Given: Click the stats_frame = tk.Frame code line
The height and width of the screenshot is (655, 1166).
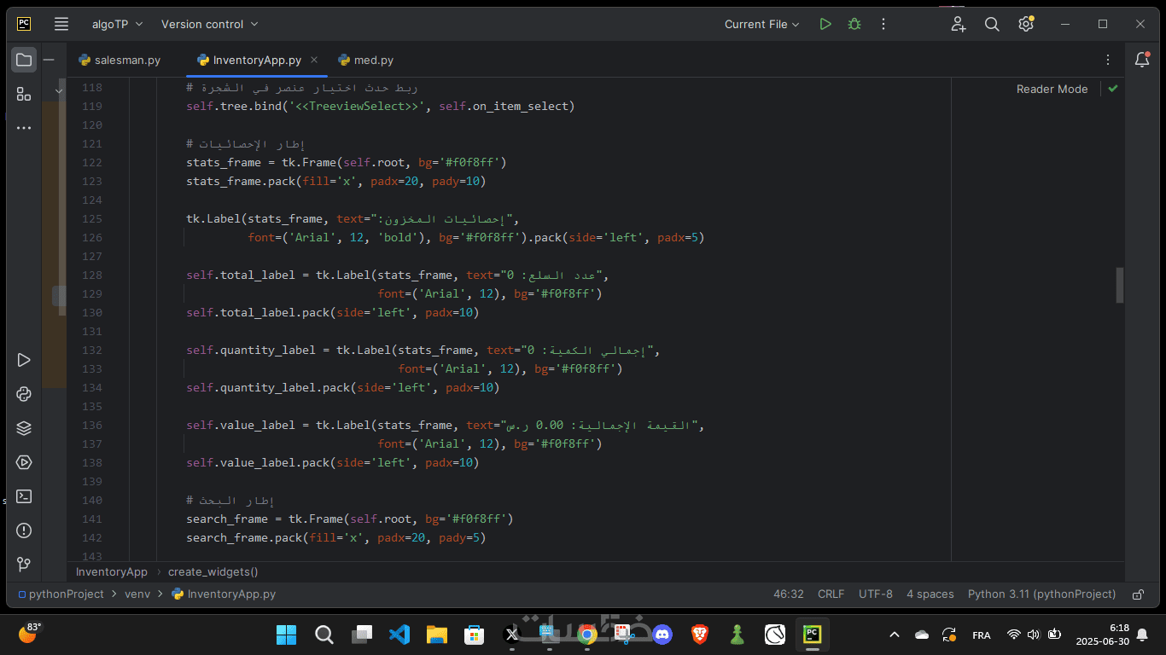Looking at the screenshot, I should (347, 162).
